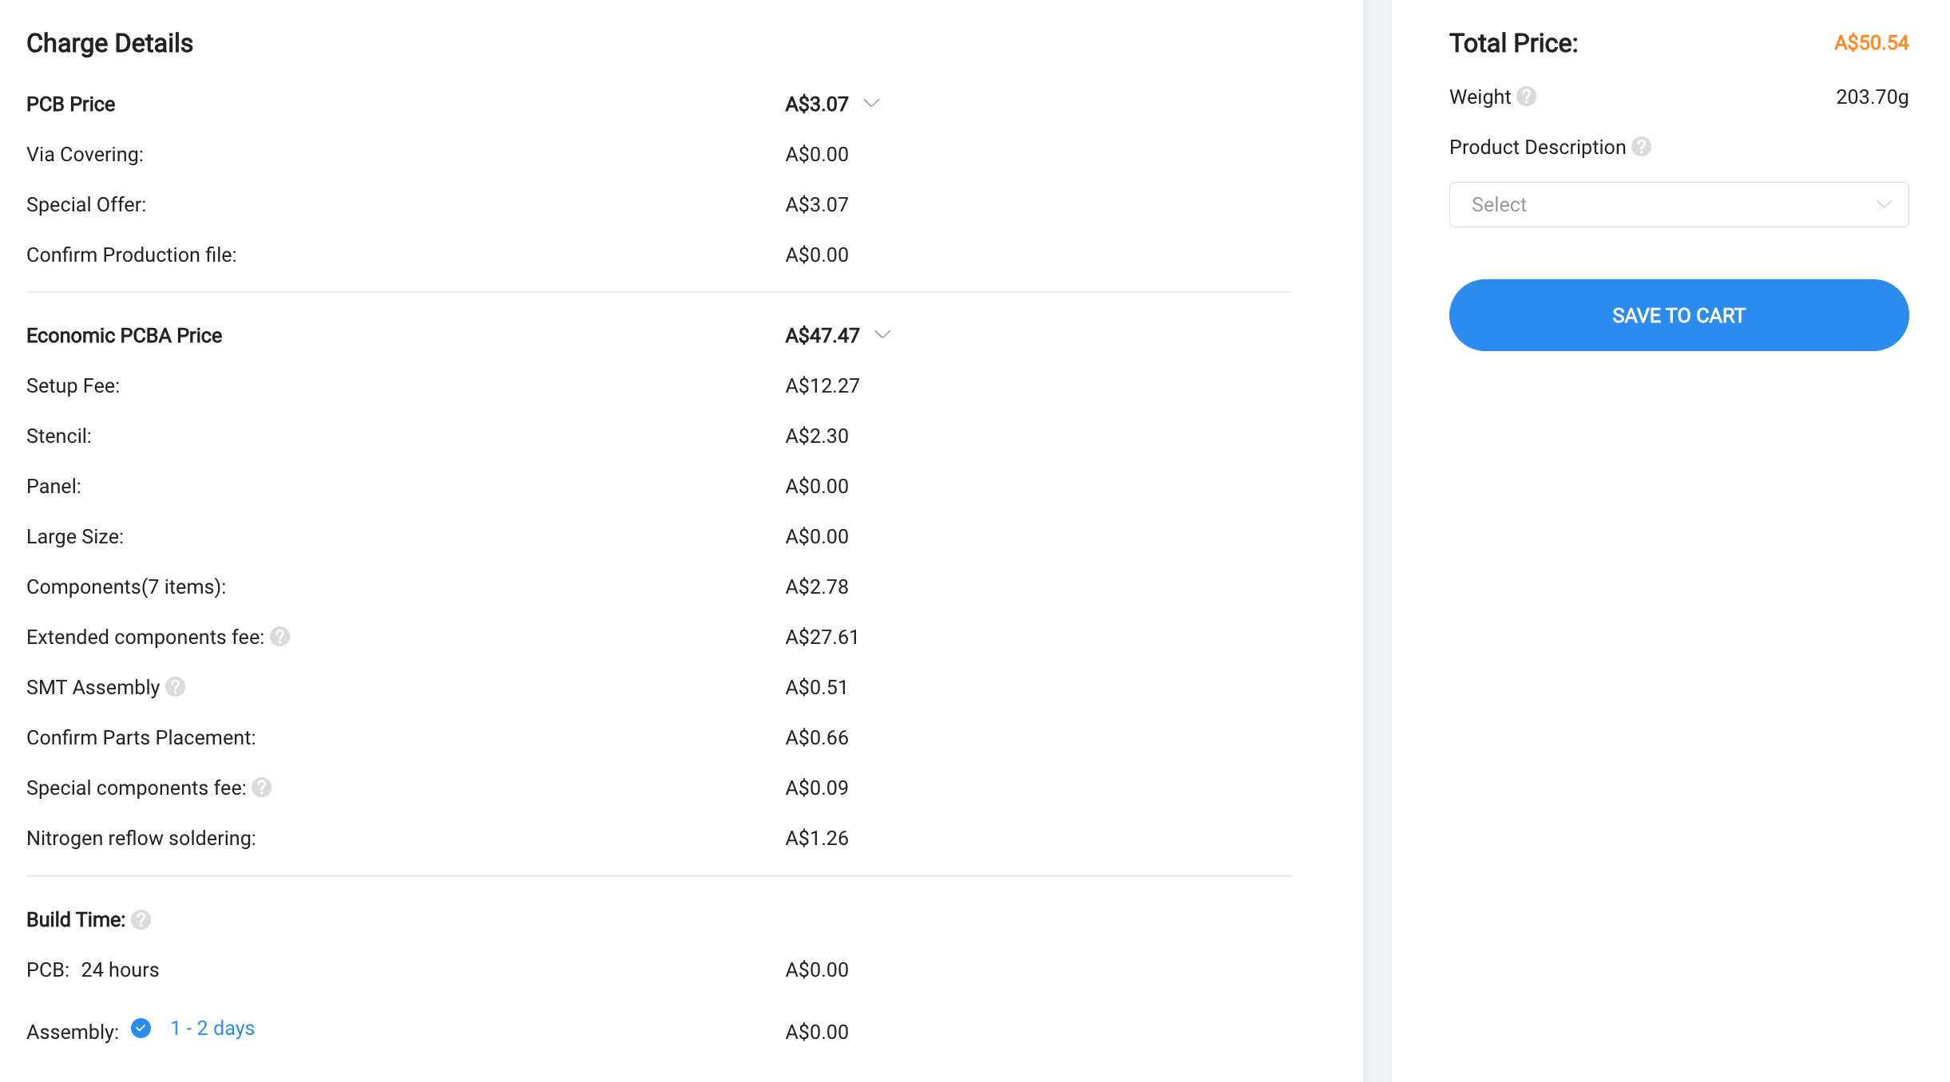The image size is (1950, 1082).
Task: Click Special components fee help icon
Action: pos(262,788)
